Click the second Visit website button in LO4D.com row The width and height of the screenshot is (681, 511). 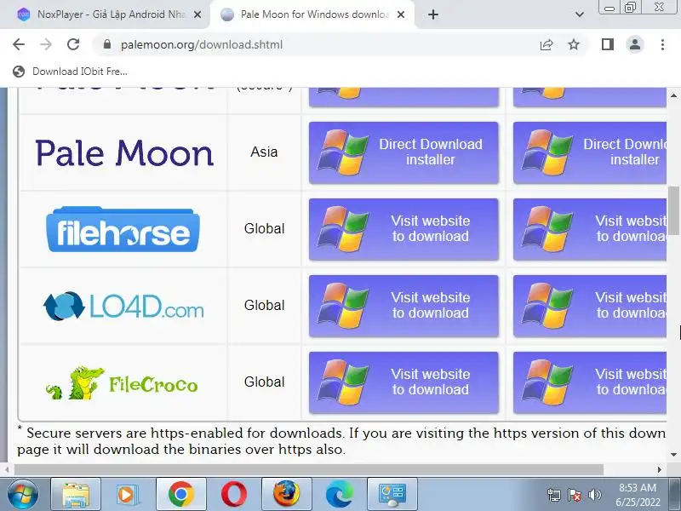590,306
